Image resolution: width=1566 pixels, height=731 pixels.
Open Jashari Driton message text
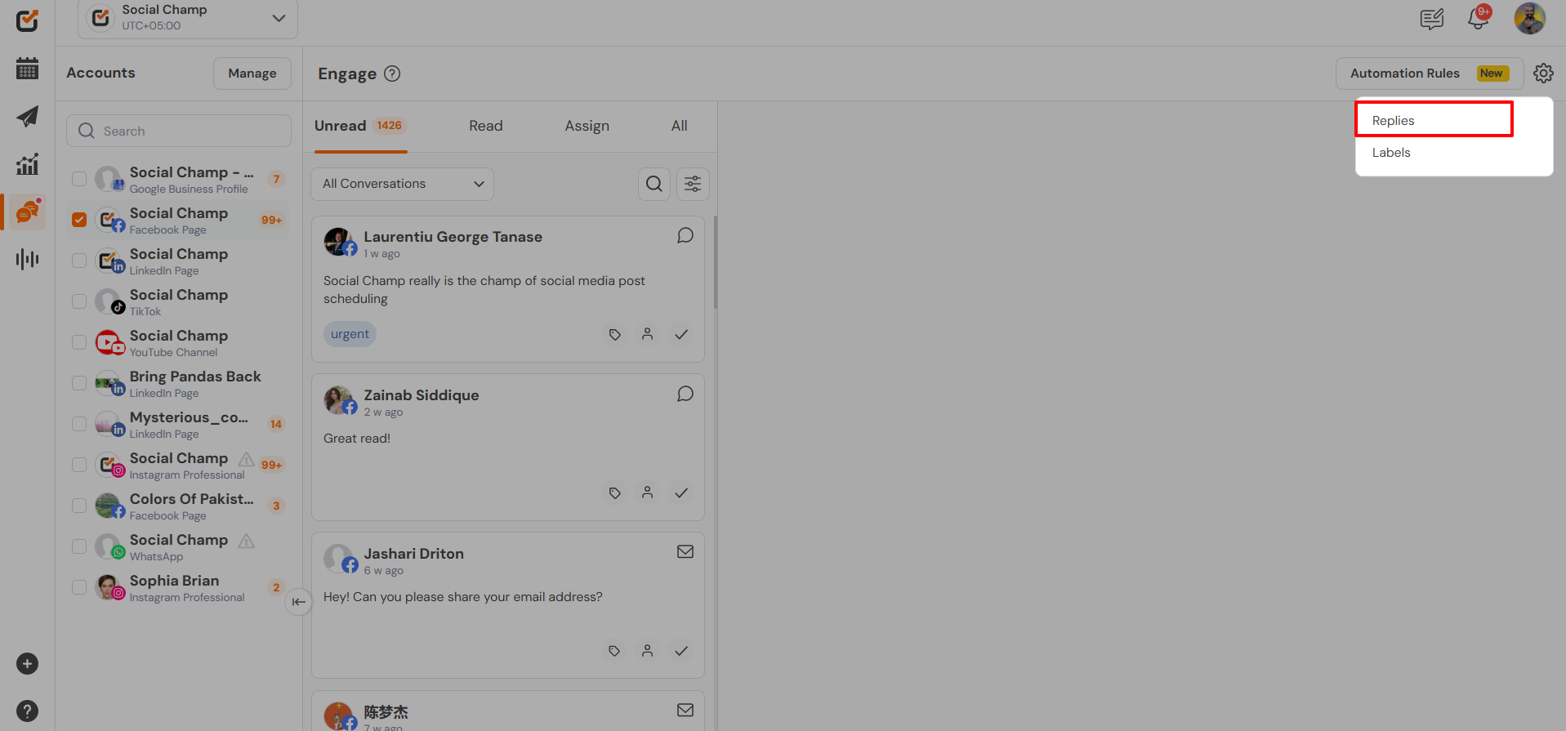[x=462, y=597]
